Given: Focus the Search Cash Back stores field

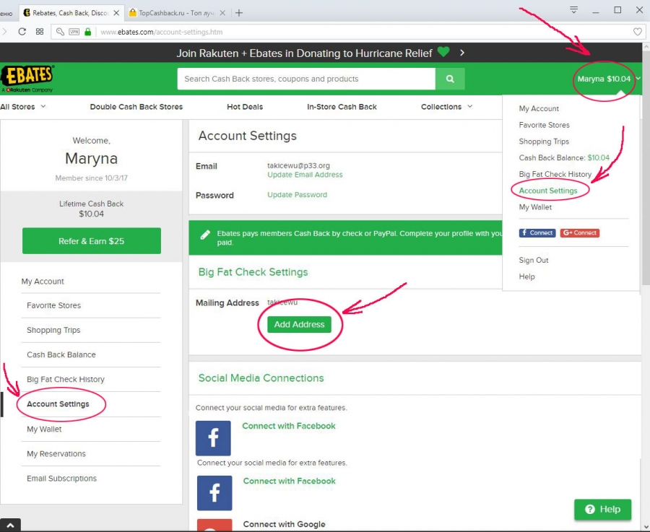Looking at the screenshot, I should pos(306,79).
